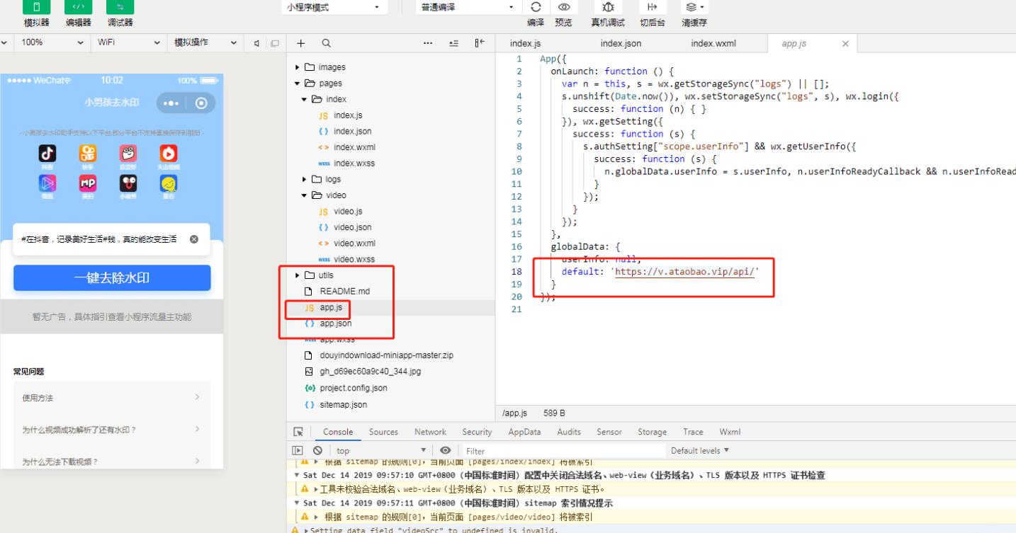Open the Sensor debugger tab
The height and width of the screenshot is (533, 1016).
609,432
